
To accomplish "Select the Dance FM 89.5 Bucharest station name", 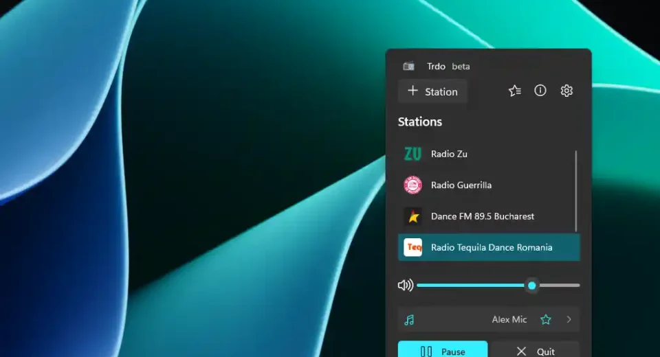I will (x=482, y=216).
